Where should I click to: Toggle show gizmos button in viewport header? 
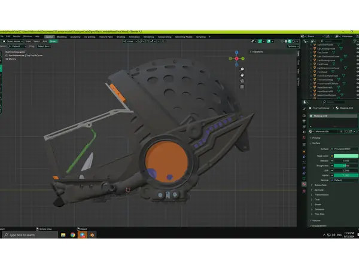coord(260,41)
